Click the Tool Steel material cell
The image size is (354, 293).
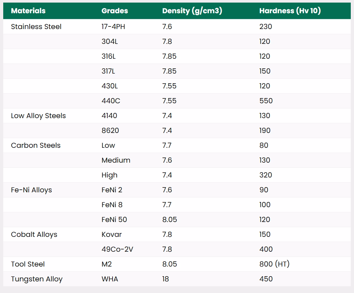coord(28,264)
